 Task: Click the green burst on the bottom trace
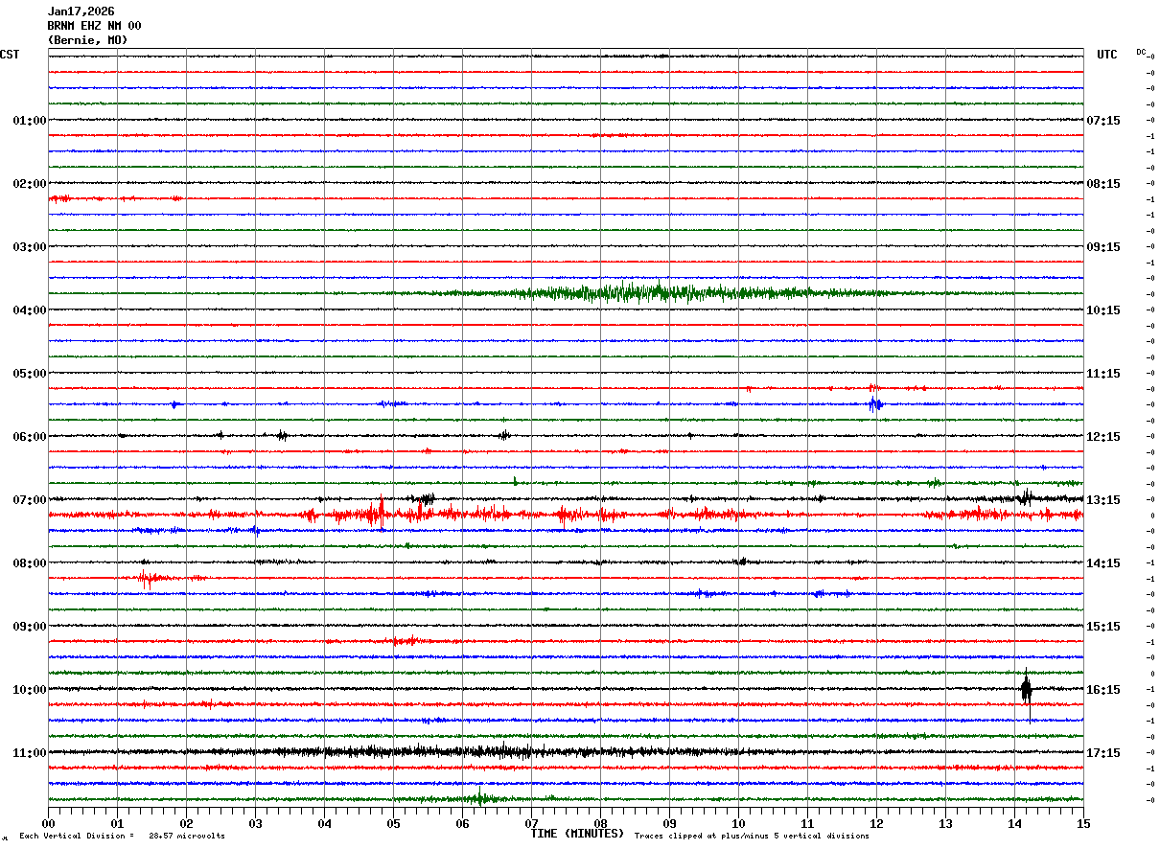pyautogui.click(x=479, y=797)
